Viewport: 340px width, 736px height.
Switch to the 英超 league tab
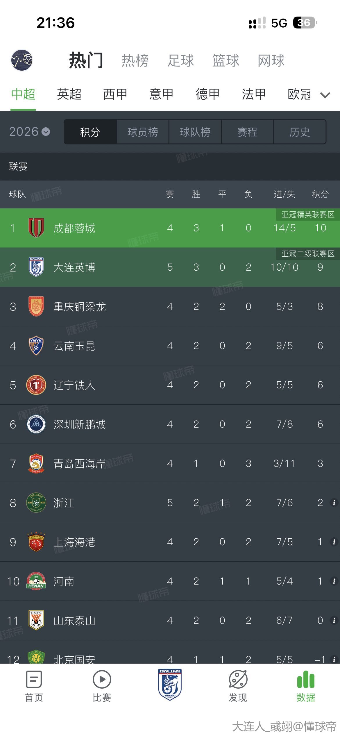(x=69, y=94)
